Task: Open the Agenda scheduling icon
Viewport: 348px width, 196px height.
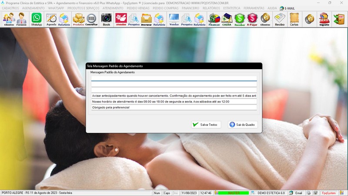Action: [x=51, y=19]
